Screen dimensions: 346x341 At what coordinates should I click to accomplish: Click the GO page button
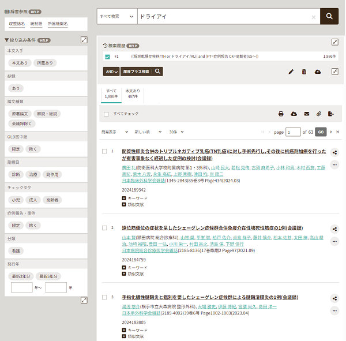tap(321, 132)
